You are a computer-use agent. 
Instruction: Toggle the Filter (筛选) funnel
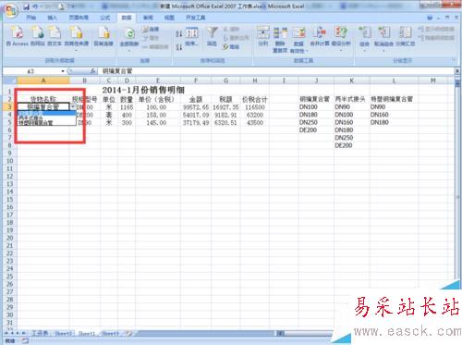point(212,36)
